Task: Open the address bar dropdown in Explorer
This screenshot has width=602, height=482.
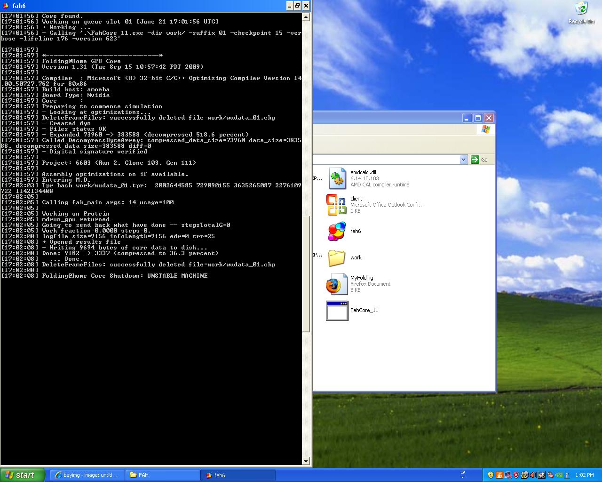Action: click(x=463, y=160)
